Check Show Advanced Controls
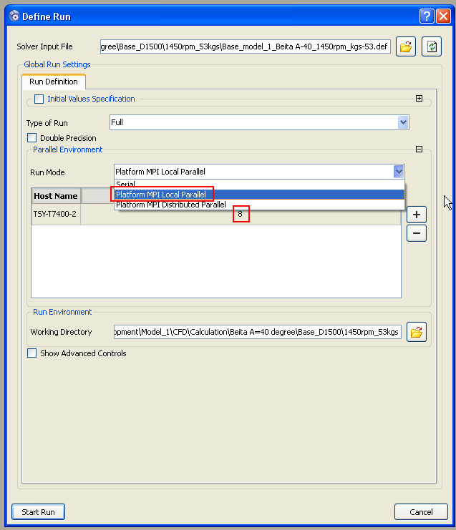 click(x=31, y=353)
